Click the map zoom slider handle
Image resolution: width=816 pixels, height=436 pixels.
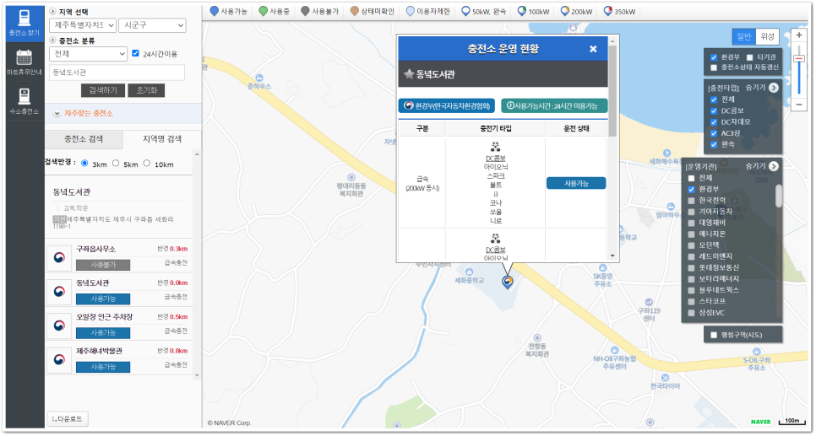pos(799,59)
